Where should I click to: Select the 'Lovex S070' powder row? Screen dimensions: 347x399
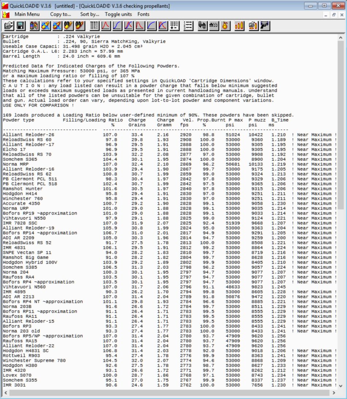(x=169, y=375)
